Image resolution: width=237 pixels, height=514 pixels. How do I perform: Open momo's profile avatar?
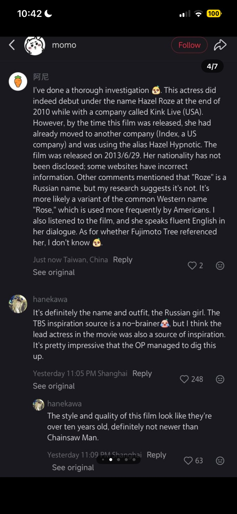(x=35, y=45)
